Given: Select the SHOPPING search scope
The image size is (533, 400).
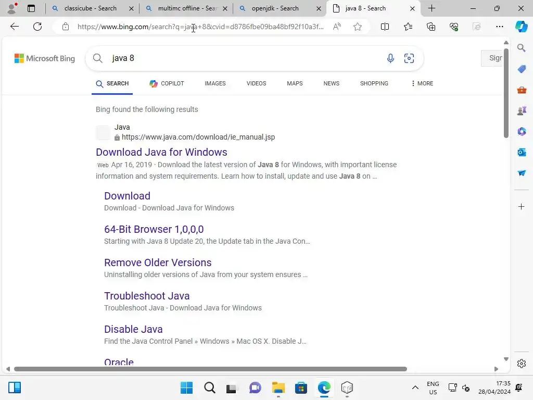Looking at the screenshot, I should coord(374,83).
